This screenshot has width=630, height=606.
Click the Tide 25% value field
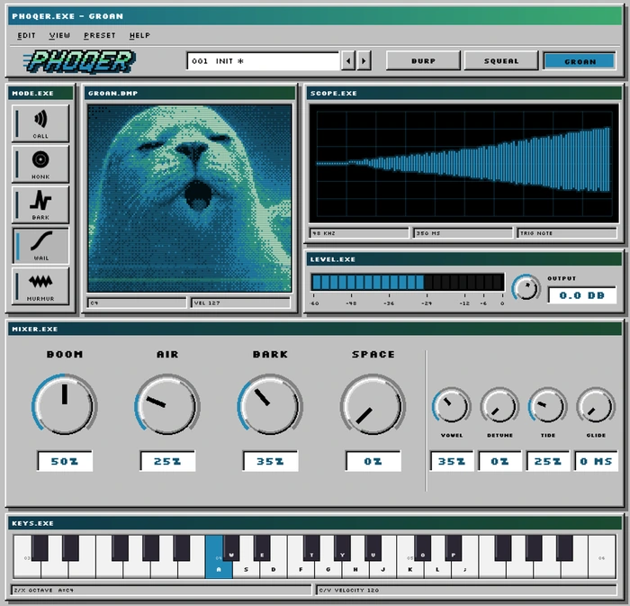click(548, 461)
